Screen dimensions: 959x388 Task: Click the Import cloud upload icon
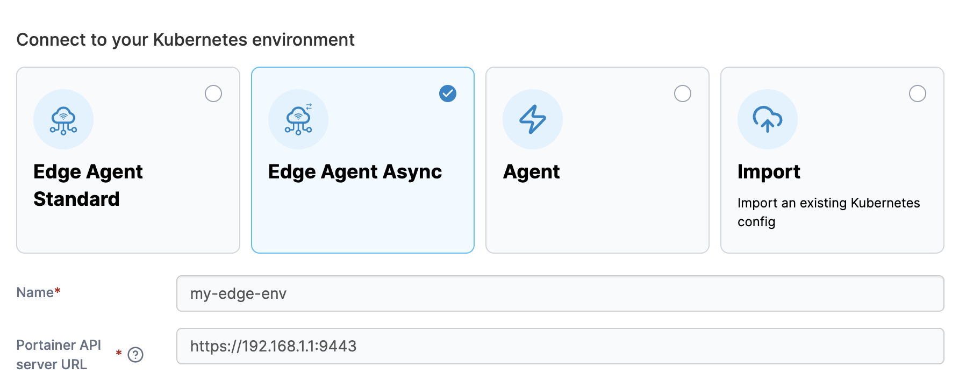[x=768, y=119]
